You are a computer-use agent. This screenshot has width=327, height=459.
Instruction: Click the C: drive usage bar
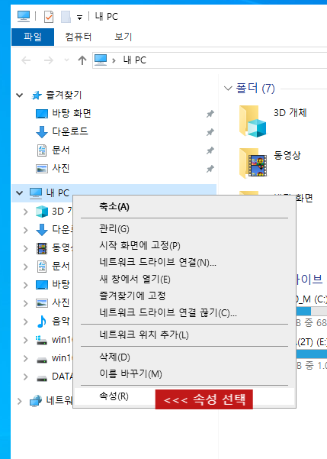312,311
